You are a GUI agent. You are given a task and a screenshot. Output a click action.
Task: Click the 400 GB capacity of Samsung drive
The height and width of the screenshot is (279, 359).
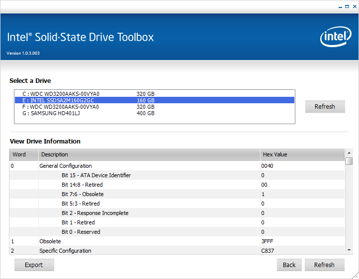click(146, 113)
